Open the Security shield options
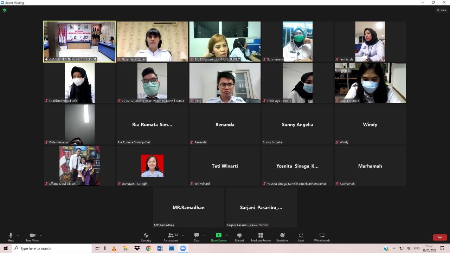 point(146,237)
